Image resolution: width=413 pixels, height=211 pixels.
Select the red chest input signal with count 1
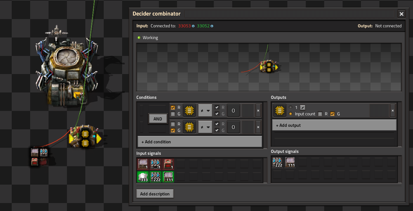pos(168,164)
